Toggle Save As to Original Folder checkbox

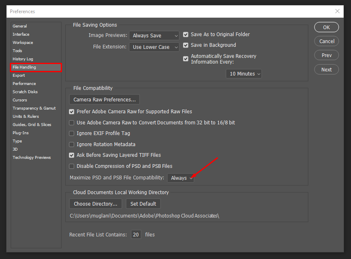pyautogui.click(x=186, y=35)
